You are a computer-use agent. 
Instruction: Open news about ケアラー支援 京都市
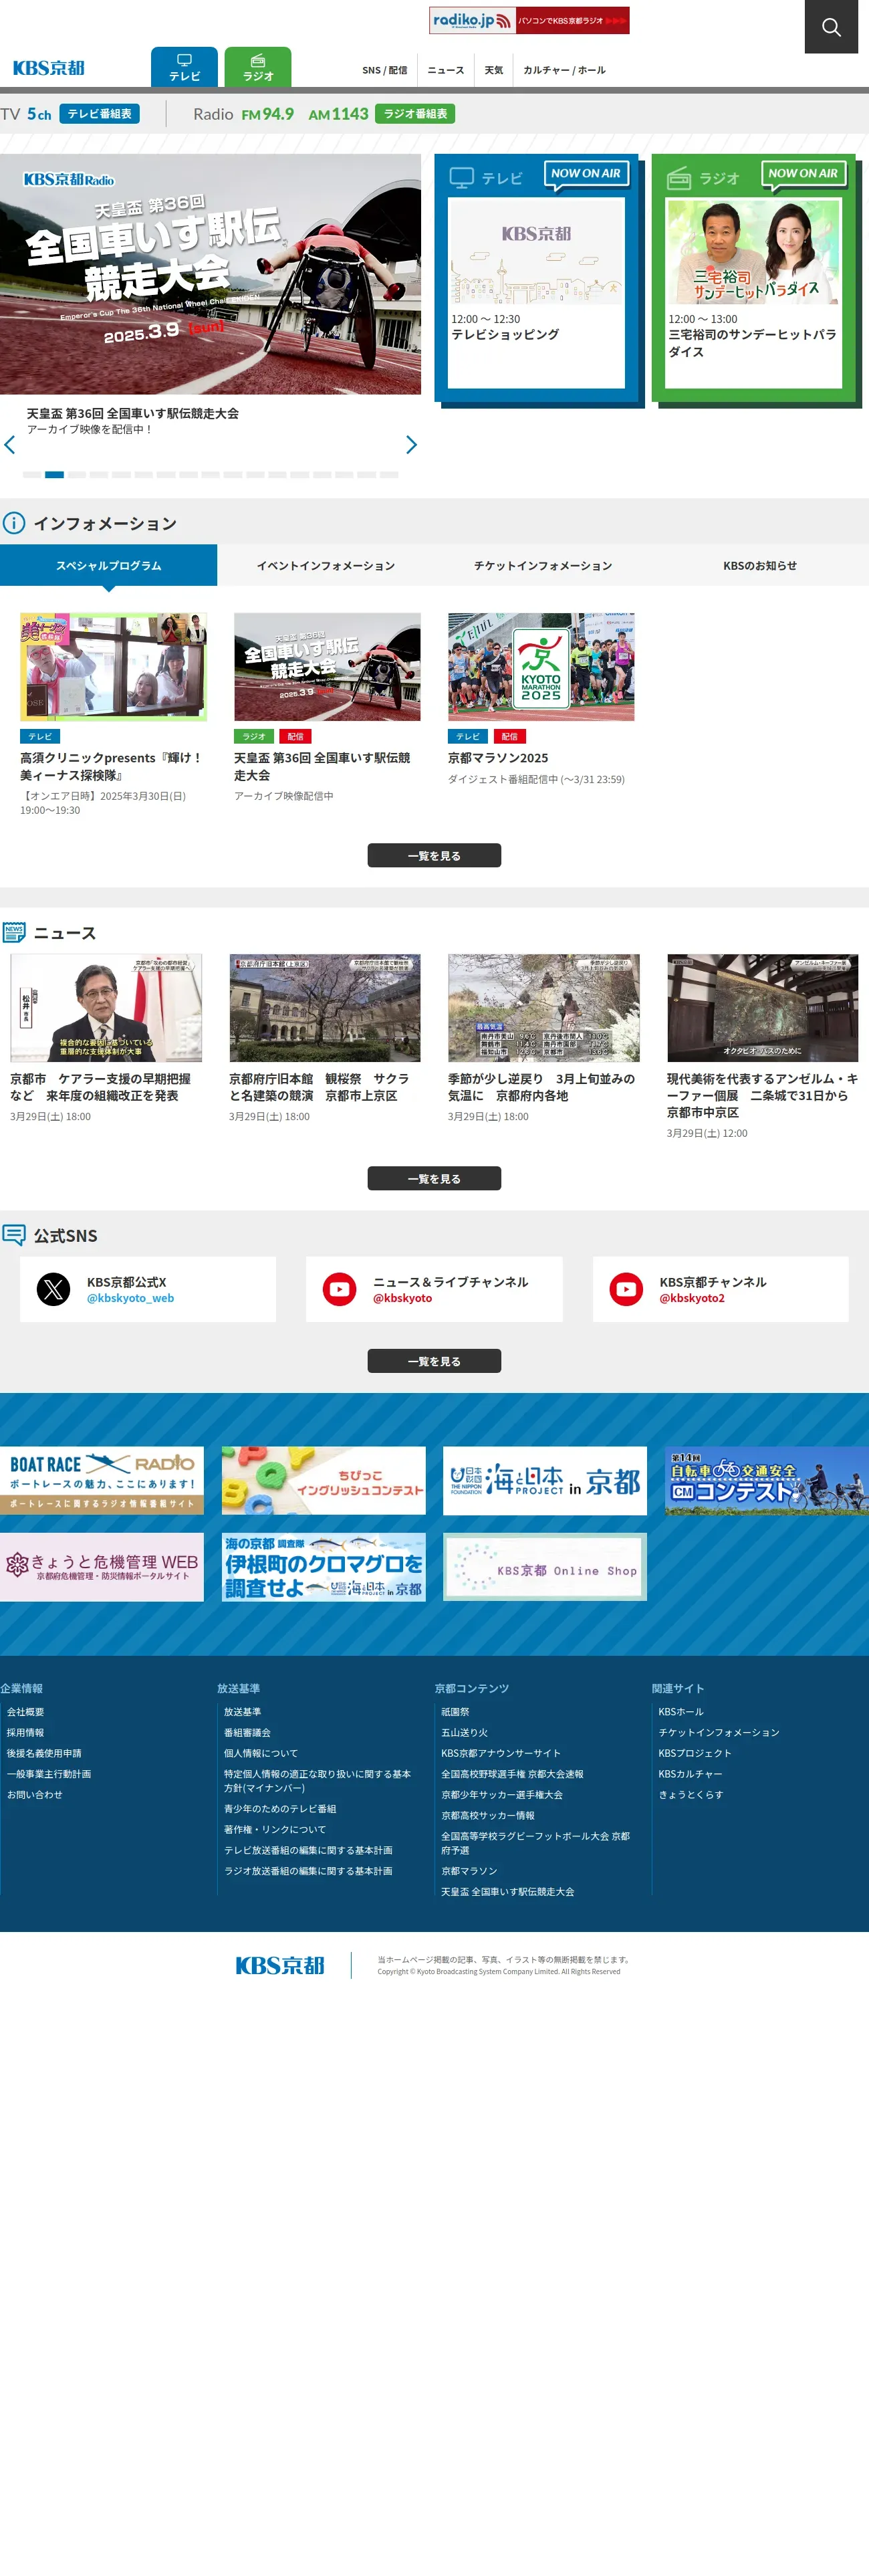click(x=106, y=1038)
